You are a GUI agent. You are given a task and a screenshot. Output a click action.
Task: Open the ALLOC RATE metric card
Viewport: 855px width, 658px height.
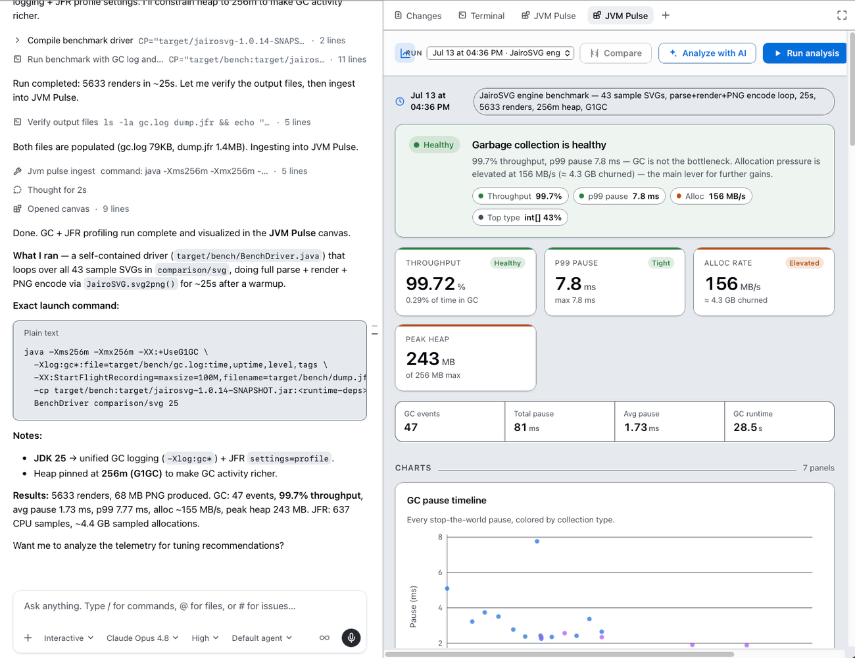764,282
